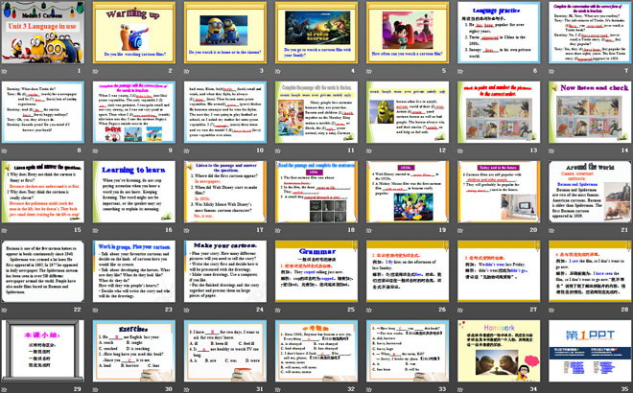Click the animation star icon under slide 6
633x393 pixels.
tap(460, 72)
